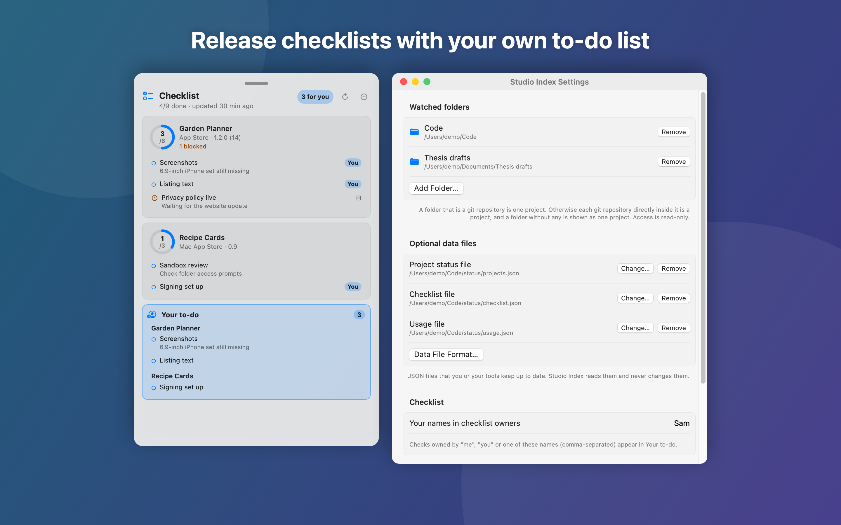The width and height of the screenshot is (841, 525).
Task: Remove the Checklist file
Action: pyautogui.click(x=673, y=298)
